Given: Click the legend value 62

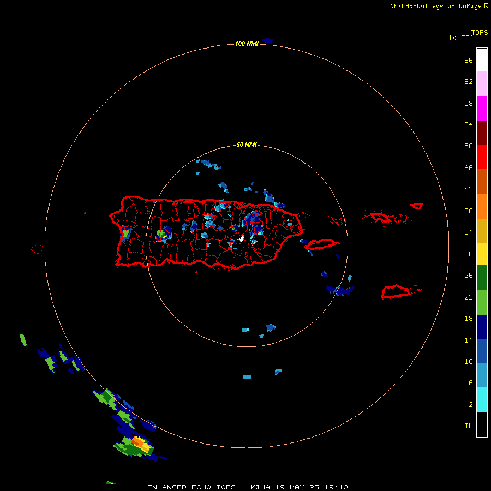Looking at the screenshot, I should click(x=469, y=81).
